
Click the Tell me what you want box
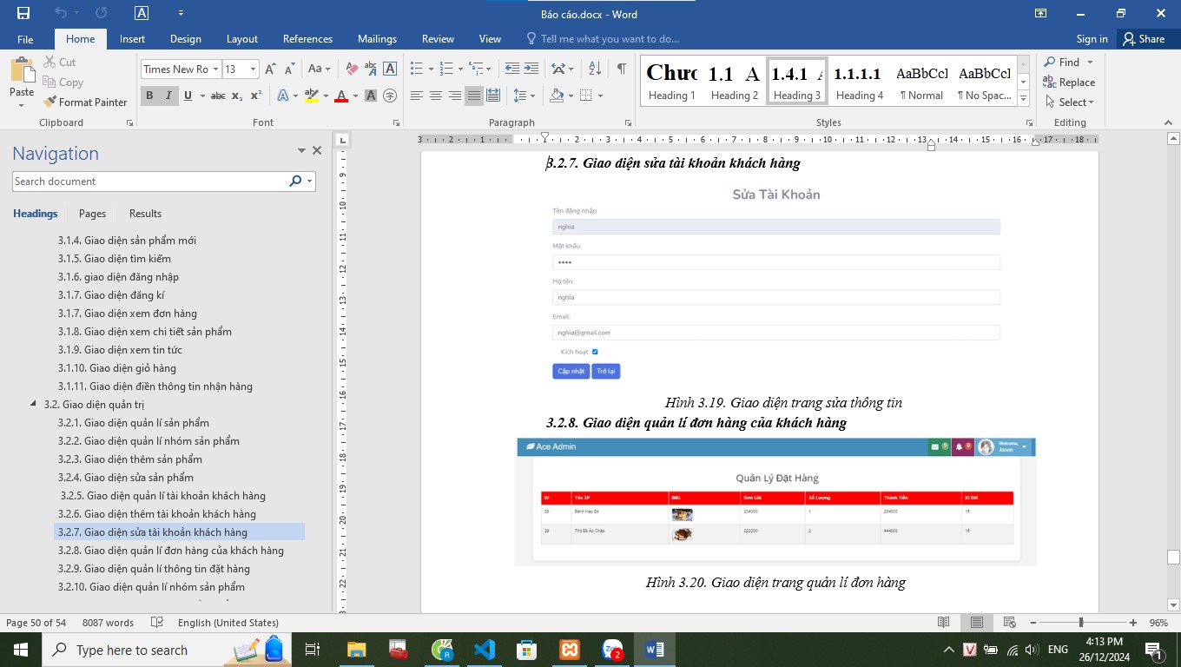coord(603,39)
